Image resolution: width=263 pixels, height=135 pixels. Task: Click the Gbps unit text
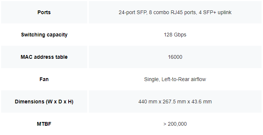[180, 35]
